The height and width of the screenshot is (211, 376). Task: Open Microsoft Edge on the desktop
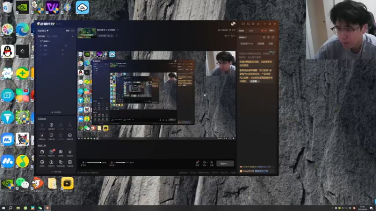[22, 30]
